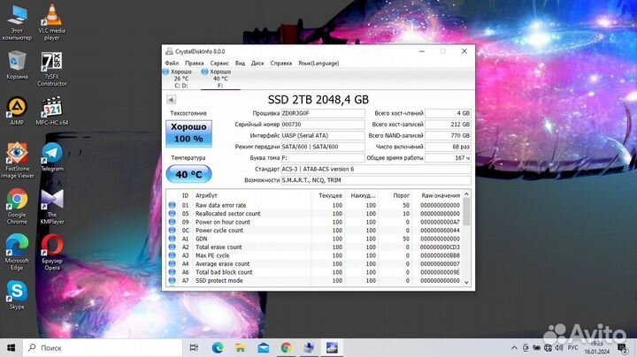Open the Этот компьютер desktop icon
Image resolution: width=637 pixels, height=357 pixels.
tap(17, 22)
